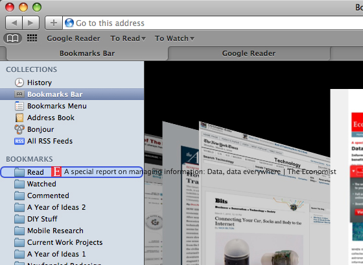Open Google Reader bookmark link
This screenshot has width=363, height=265.
pos(73,38)
